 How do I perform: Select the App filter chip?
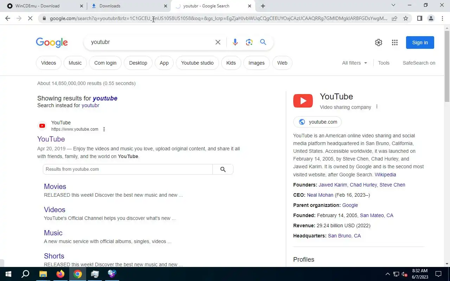pyautogui.click(x=164, y=63)
